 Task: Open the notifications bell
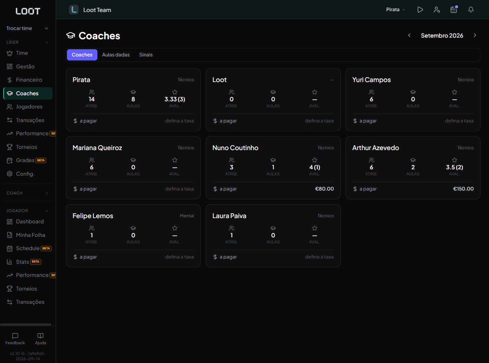471,10
